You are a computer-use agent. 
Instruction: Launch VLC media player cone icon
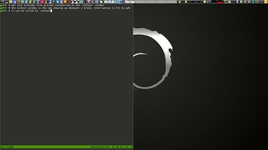tap(46, 2)
